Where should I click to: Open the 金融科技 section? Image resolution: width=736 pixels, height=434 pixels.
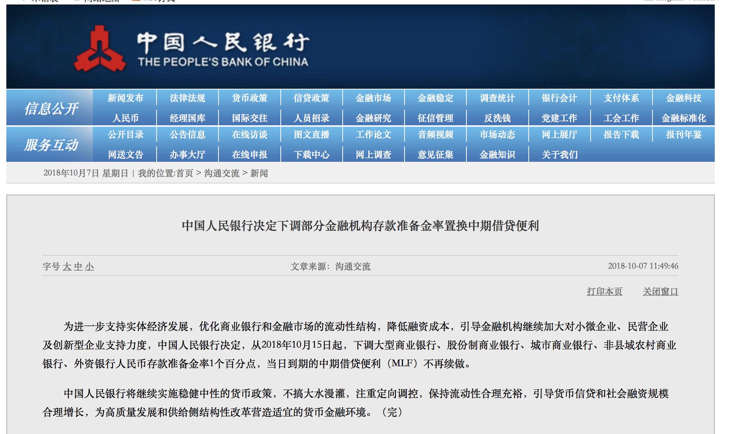[x=683, y=98]
